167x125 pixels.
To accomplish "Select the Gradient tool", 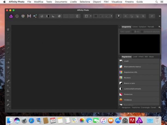I will (x=8, y=67).
